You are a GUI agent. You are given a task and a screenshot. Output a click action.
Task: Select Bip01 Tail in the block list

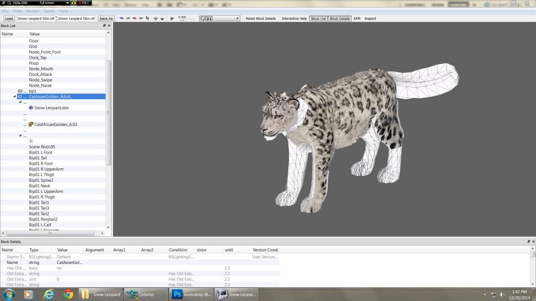[38, 158]
